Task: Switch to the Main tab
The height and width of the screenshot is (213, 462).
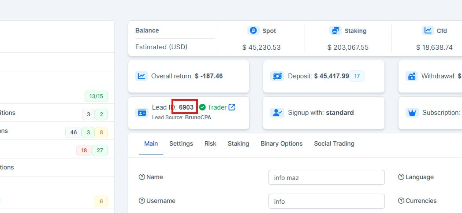Action: pyautogui.click(x=151, y=143)
